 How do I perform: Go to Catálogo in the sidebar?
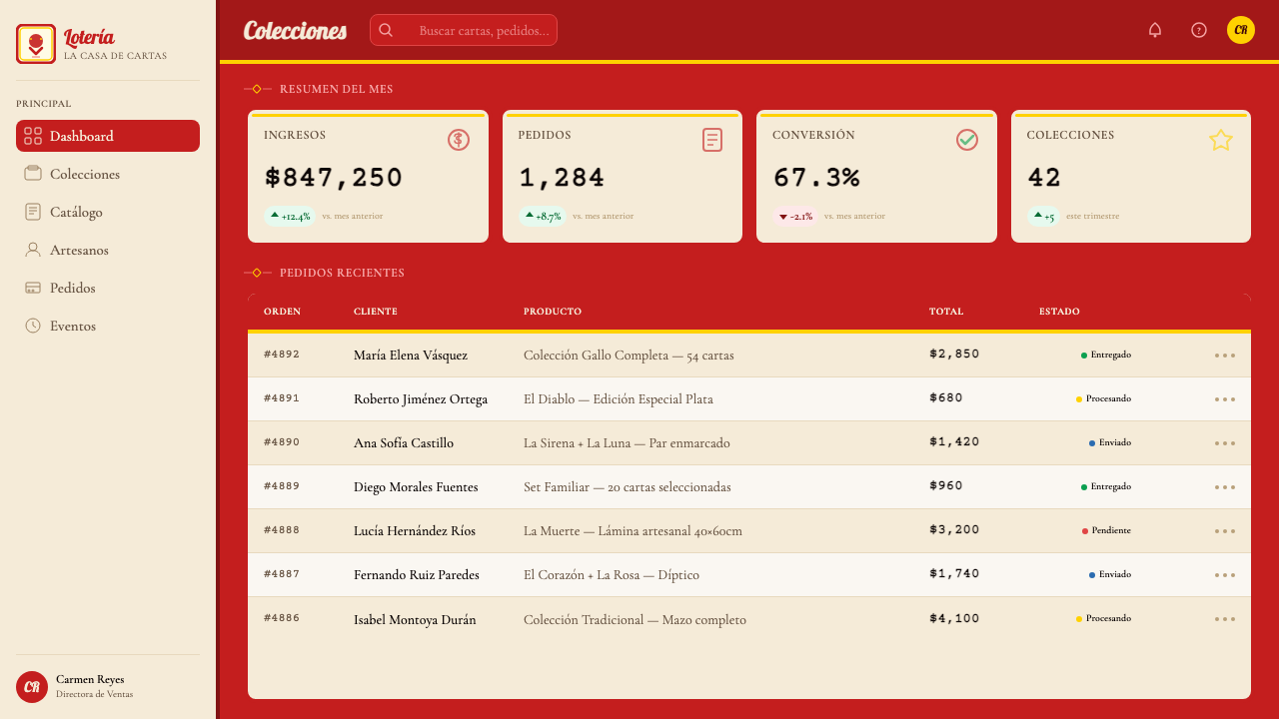coord(108,212)
